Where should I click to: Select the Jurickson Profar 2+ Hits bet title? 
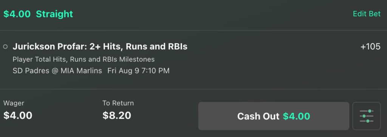100,47
